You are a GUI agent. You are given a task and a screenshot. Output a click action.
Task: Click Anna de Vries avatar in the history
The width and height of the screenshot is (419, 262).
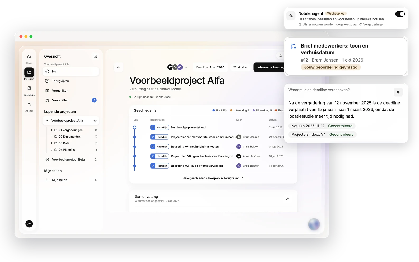239,156
